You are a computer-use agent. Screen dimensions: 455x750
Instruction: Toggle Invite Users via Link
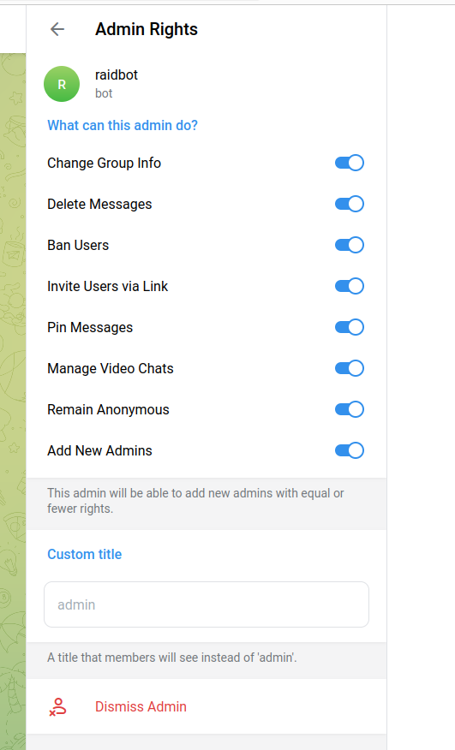349,287
